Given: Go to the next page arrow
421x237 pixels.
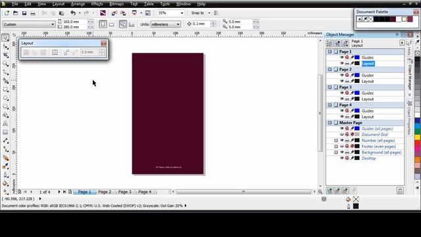Looking at the screenshot, I should pos(59,192).
